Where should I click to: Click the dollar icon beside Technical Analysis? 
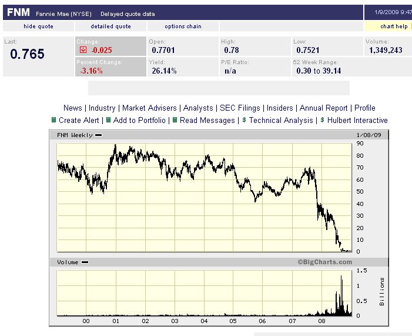(x=244, y=120)
